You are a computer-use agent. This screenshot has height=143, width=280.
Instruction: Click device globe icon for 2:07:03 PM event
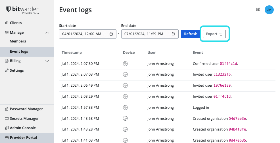(125, 74)
